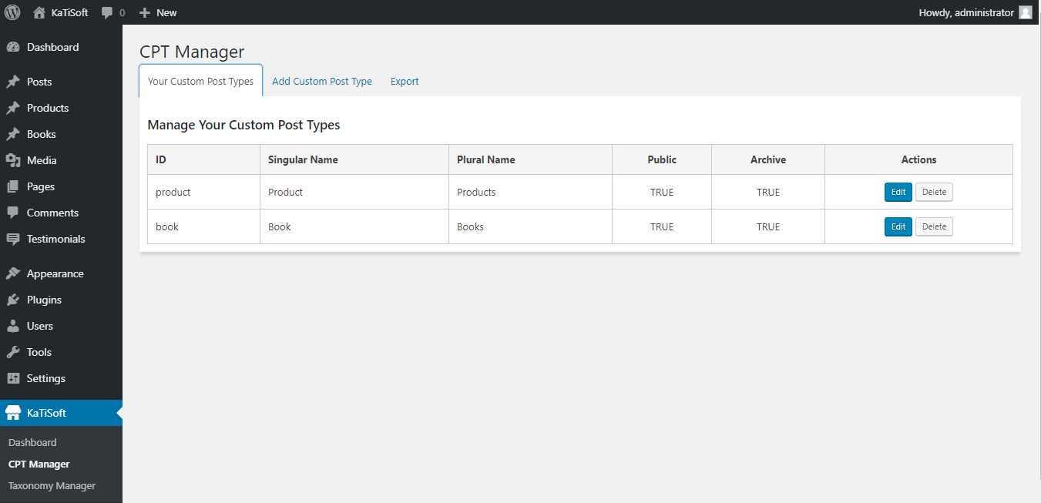Viewport: 1041px width, 503px height.
Task: Click the Howdy, administrator account link
Action: [965, 12]
